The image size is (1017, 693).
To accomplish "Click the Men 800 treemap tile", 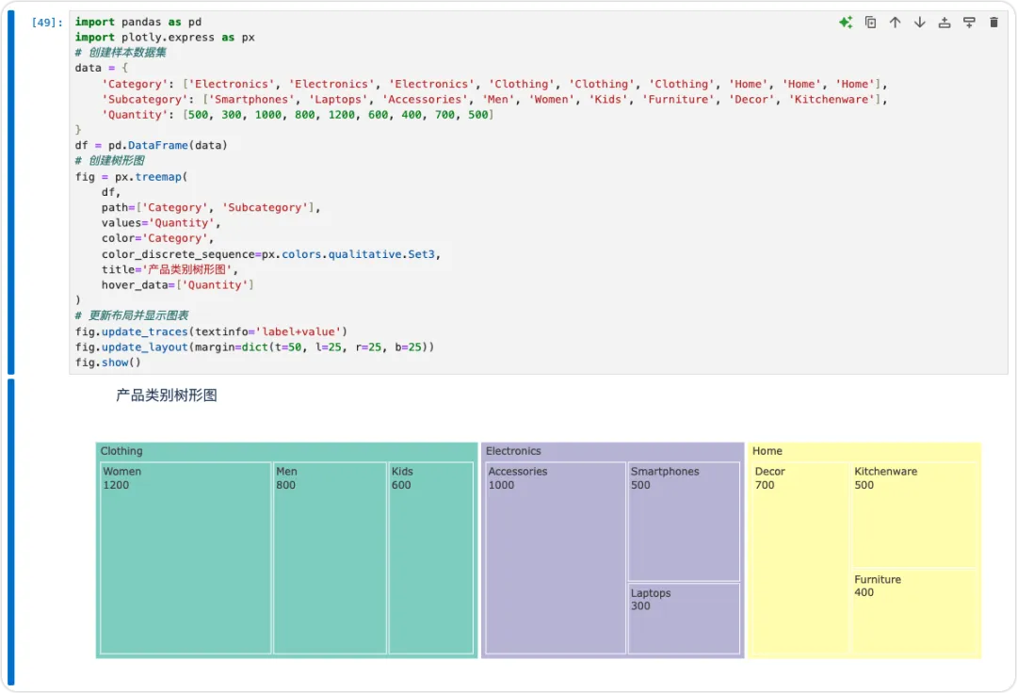I will pos(331,557).
